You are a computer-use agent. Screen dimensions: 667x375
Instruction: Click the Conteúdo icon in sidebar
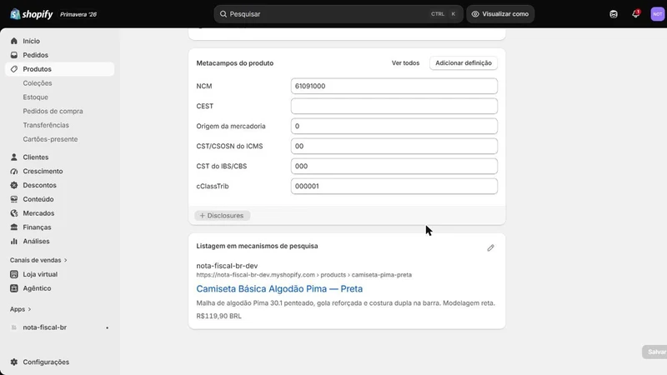tap(14, 199)
